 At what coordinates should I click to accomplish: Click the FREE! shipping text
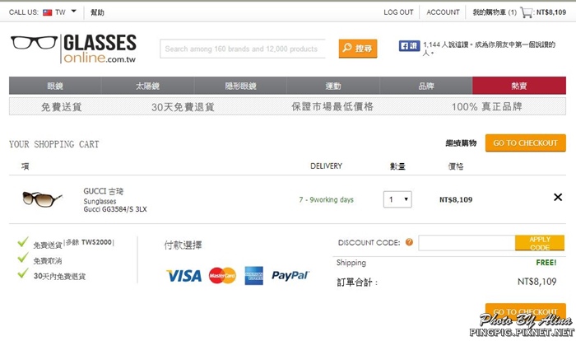point(546,263)
